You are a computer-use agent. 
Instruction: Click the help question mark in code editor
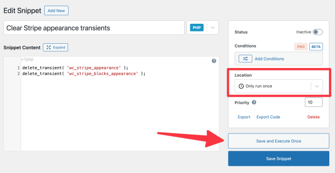click(214, 61)
